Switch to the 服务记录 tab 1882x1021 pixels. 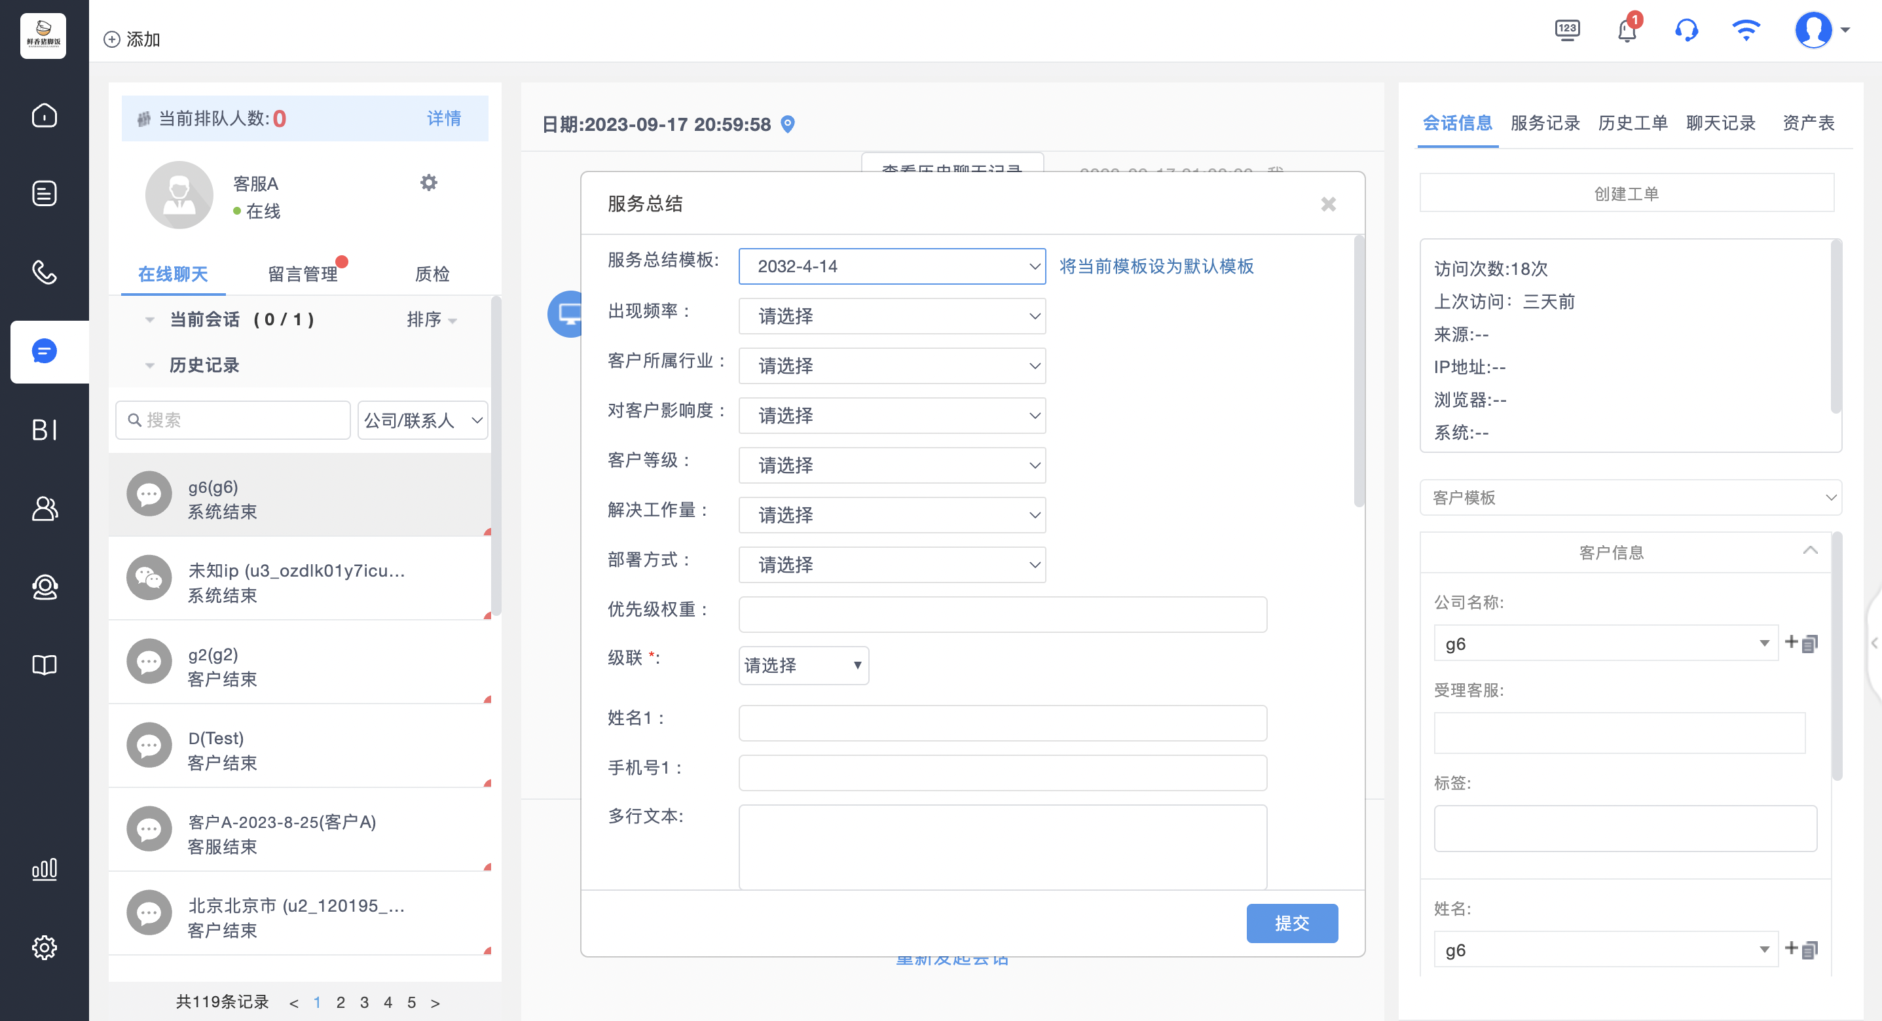coord(1545,122)
